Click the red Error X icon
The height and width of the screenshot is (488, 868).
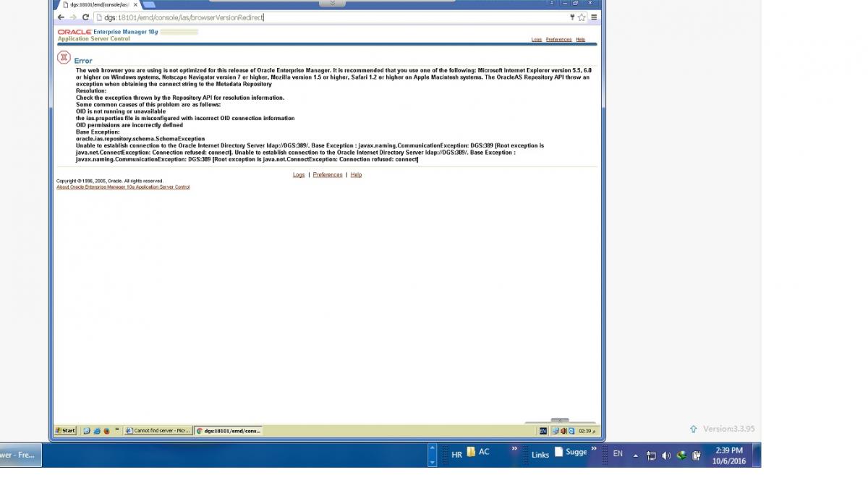(64, 58)
